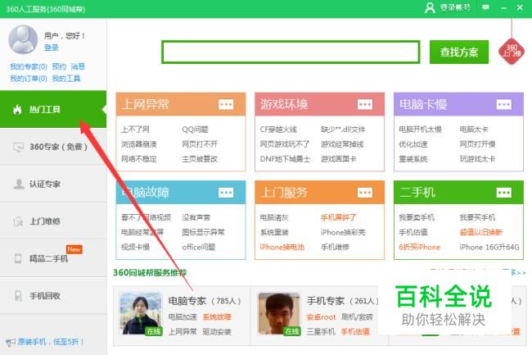Click the 电脑专家 photo thumbnail
The height and width of the screenshot is (355, 532).
tap(141, 314)
